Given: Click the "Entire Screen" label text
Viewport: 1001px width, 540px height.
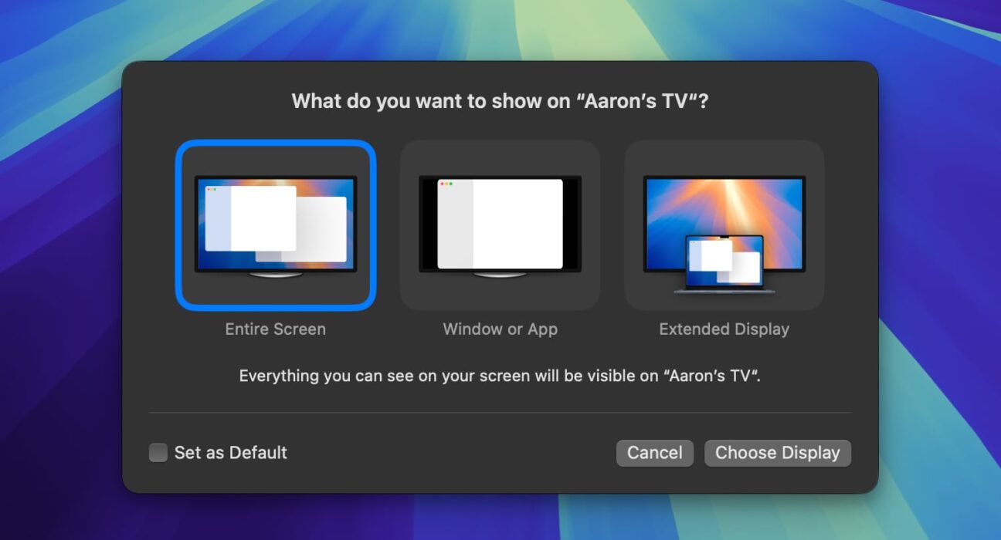Looking at the screenshot, I should coord(276,329).
